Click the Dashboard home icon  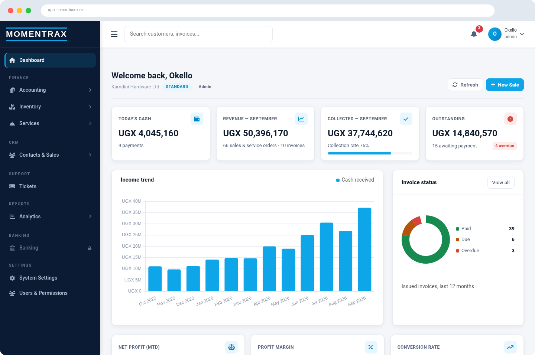[x=12, y=60]
